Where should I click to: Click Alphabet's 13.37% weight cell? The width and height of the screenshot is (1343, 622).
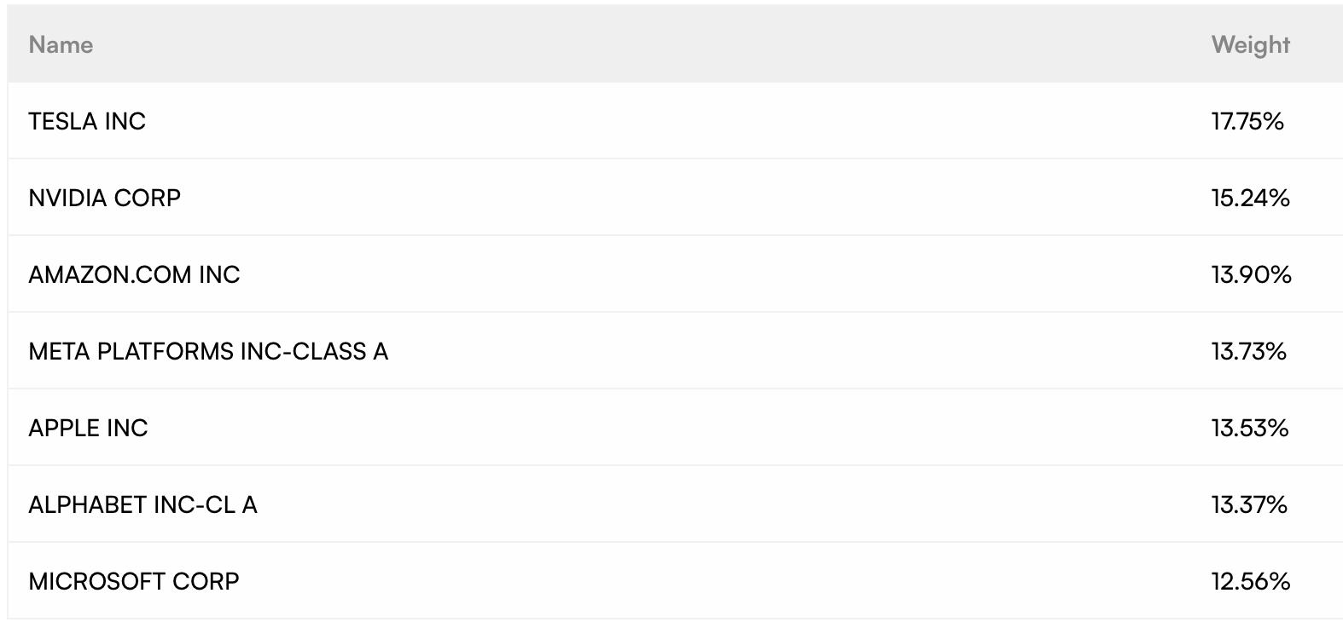(1249, 505)
